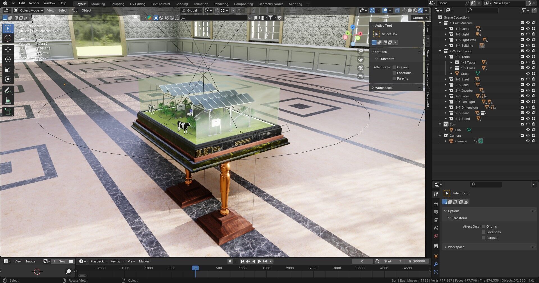Click the current frame number field
Image resolution: width=539 pixels, height=283 pixels.
pos(362,261)
